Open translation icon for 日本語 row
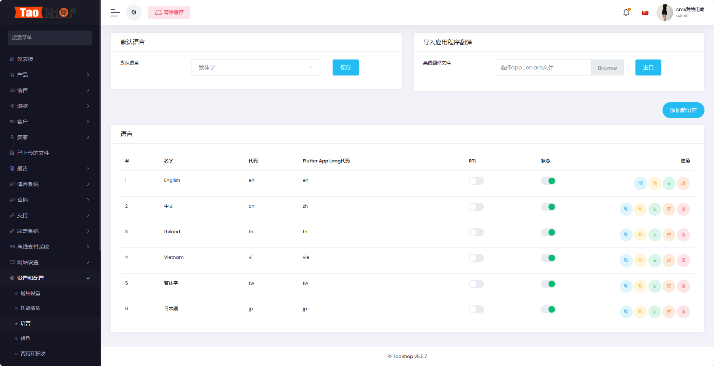 tap(626, 312)
